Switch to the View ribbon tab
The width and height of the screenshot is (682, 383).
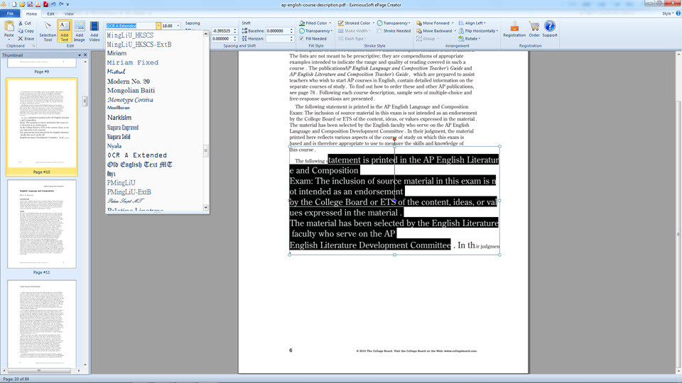(69, 14)
